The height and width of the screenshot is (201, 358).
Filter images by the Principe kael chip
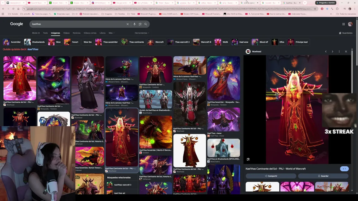click(298, 42)
